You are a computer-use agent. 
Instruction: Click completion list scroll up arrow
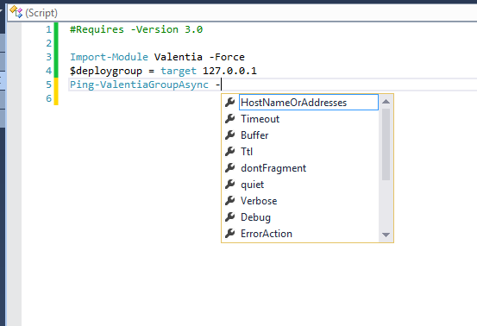[386, 102]
